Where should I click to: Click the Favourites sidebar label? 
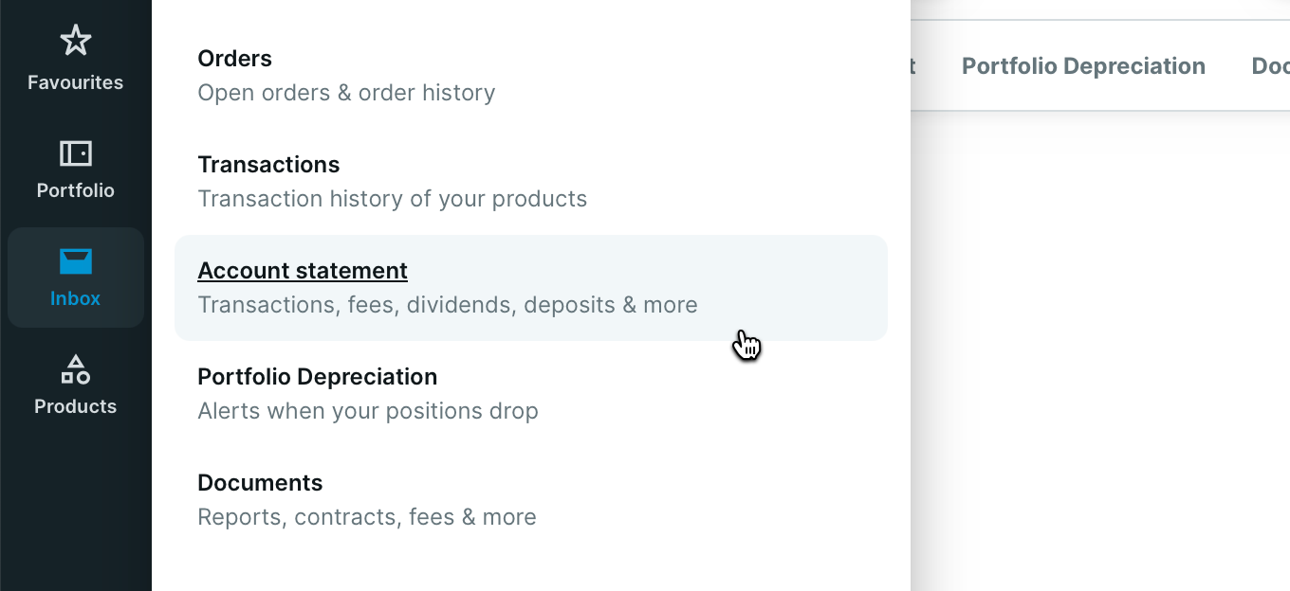tap(75, 82)
